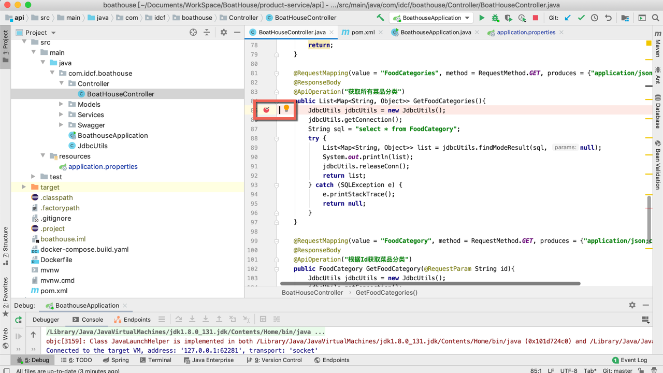The height and width of the screenshot is (373, 663).
Task: Click the red Stop button in main toolbar
Action: (536, 18)
